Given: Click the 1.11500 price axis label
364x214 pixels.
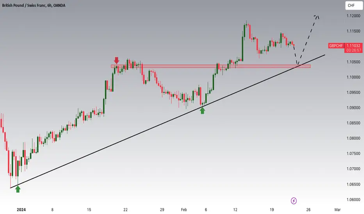Looking at the screenshot, I should (x=353, y=31).
